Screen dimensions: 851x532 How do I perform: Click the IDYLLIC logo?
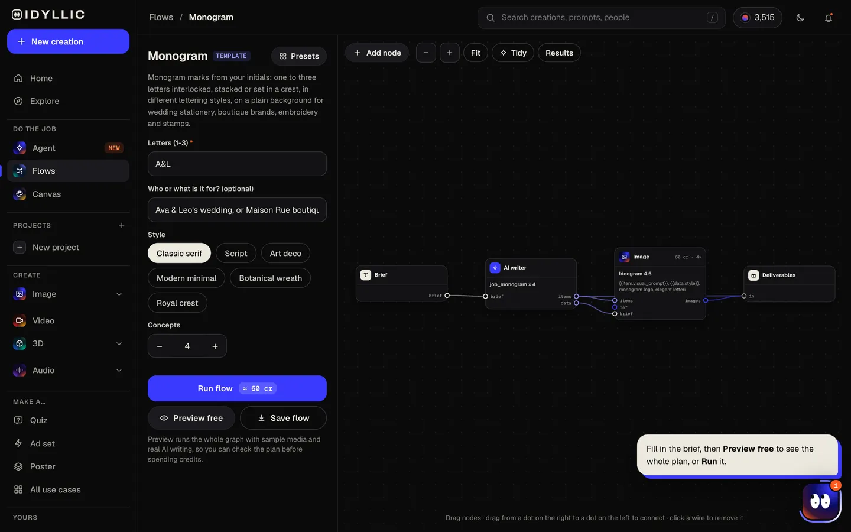pyautogui.click(x=48, y=15)
